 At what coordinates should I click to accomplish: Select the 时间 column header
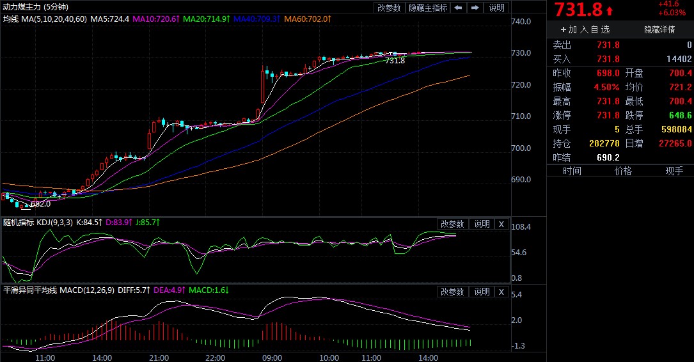572,171
